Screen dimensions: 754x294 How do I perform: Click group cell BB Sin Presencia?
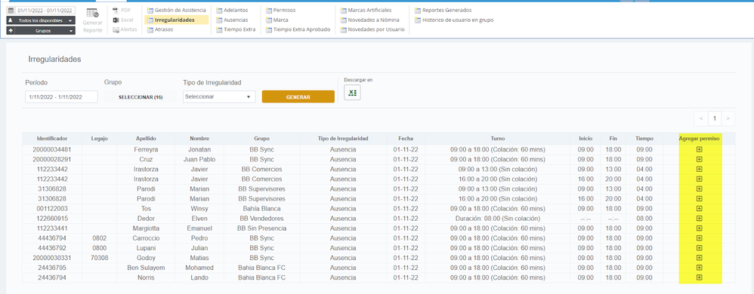[x=261, y=228]
